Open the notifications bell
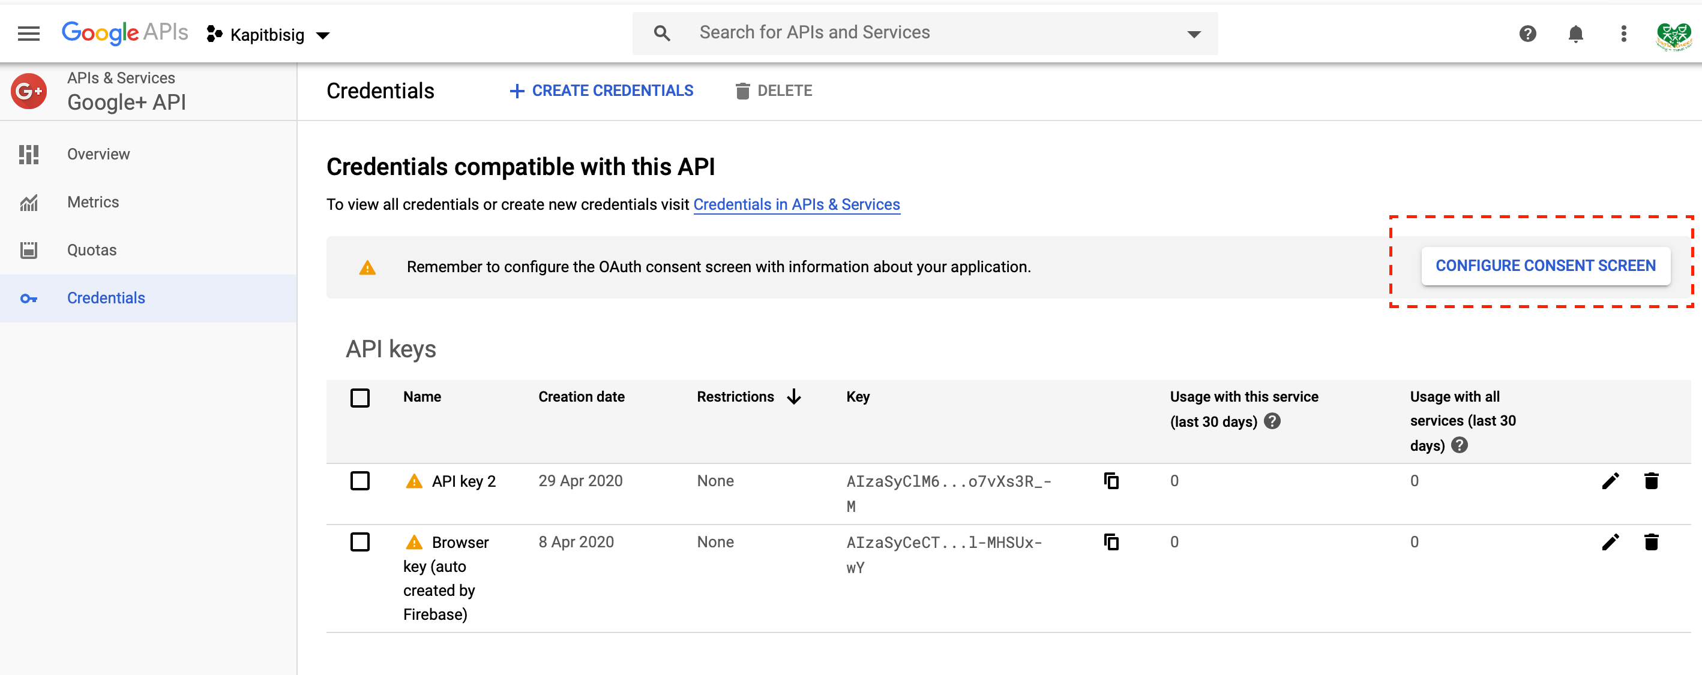Screen dimensions: 1702x675 click(x=1575, y=34)
